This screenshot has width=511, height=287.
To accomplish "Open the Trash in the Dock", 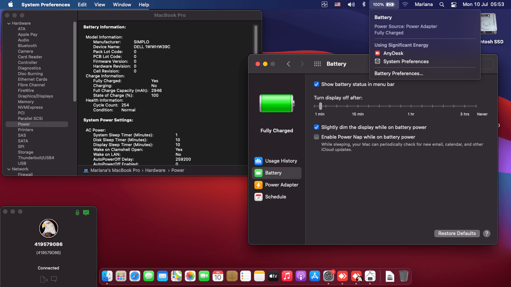I will click(x=404, y=276).
